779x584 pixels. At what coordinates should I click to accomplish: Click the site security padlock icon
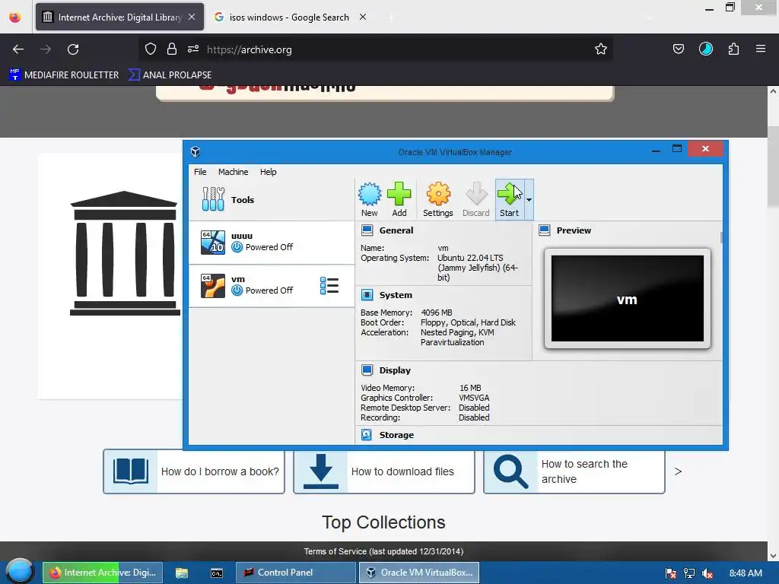[172, 49]
